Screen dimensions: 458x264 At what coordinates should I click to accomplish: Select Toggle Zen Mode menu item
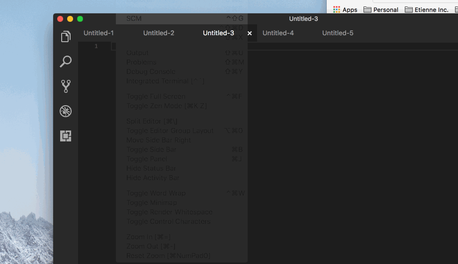[x=182, y=106]
